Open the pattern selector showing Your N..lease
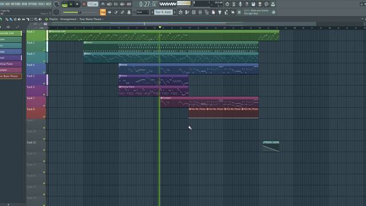Image resolution: width=366 pixels, height=206 pixels. (x=164, y=12)
